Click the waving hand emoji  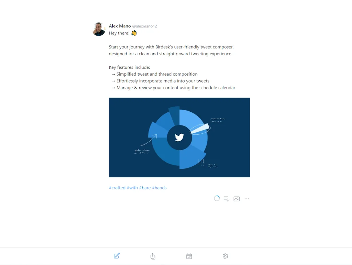pos(134,33)
